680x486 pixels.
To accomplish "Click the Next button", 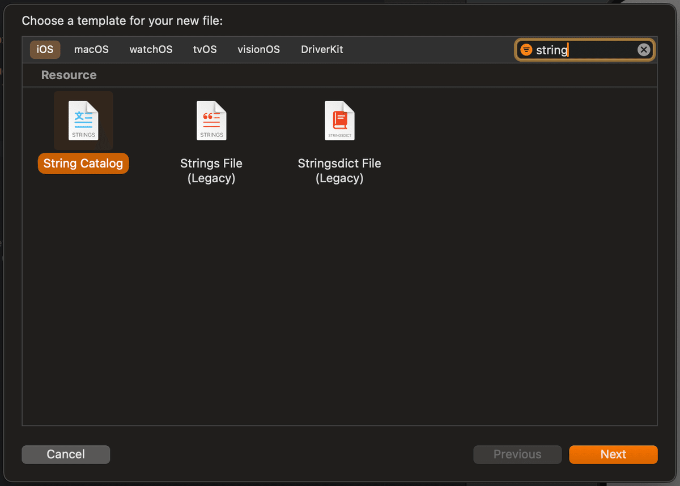I will pos(613,454).
